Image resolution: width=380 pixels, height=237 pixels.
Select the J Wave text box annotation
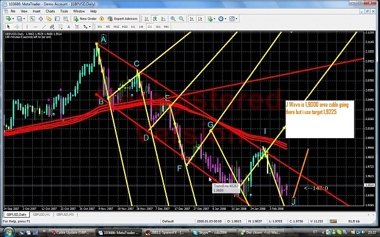(x=320, y=119)
